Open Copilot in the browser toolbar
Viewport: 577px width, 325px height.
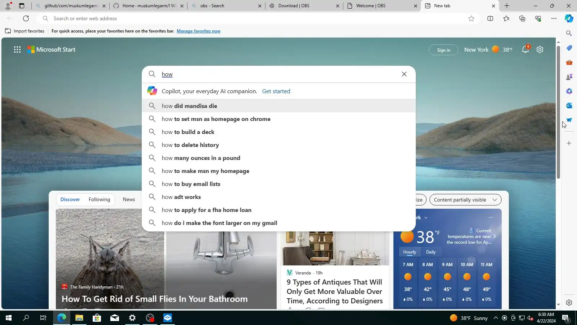[569, 18]
